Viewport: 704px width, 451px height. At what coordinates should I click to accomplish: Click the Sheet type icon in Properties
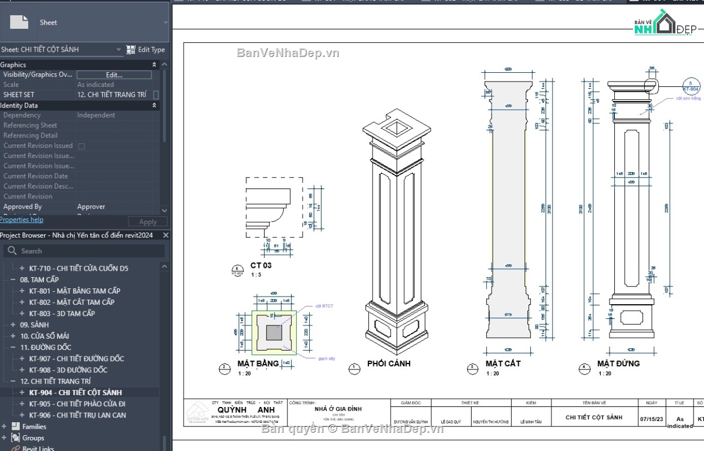[19, 22]
